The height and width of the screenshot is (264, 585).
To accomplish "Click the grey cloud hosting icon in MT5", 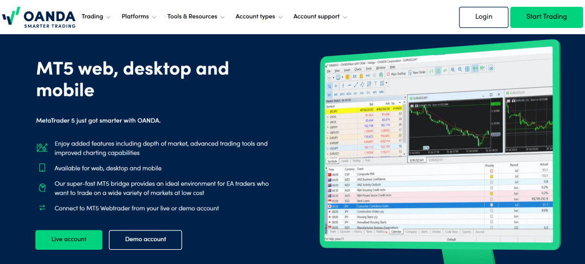I will click(374, 75).
